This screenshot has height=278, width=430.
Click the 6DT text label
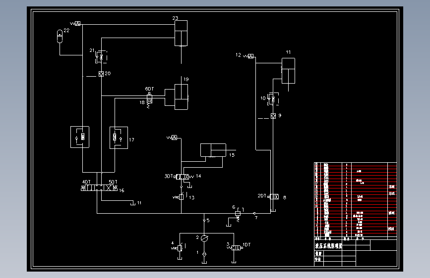coord(149,89)
